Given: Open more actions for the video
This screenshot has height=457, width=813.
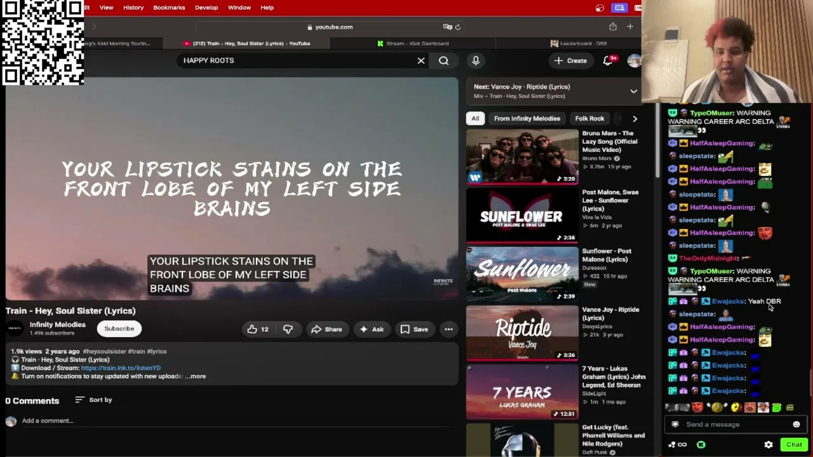Looking at the screenshot, I should click(x=448, y=329).
